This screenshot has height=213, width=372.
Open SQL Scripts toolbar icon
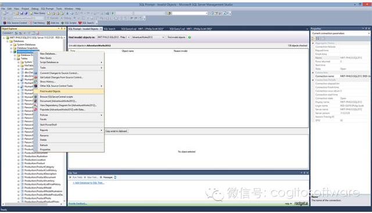click(x=69, y=23)
